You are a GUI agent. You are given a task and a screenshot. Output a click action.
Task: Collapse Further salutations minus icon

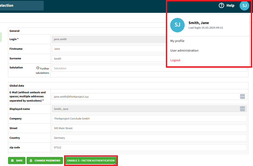[38, 68]
